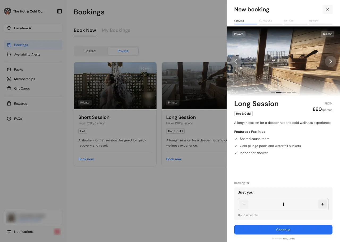Open Gift Cards in the sidebar
The image size is (340, 242).
33,88
